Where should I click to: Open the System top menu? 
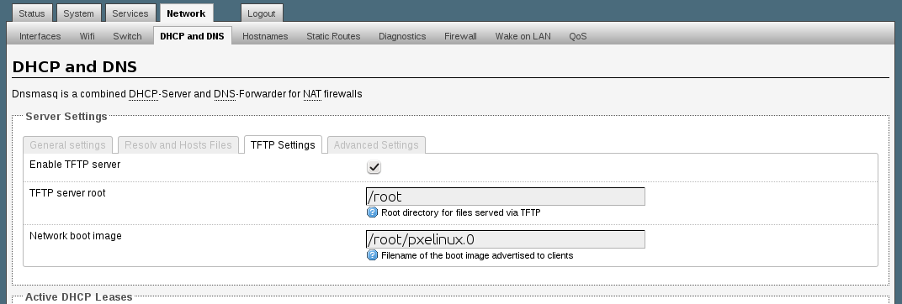(x=78, y=13)
